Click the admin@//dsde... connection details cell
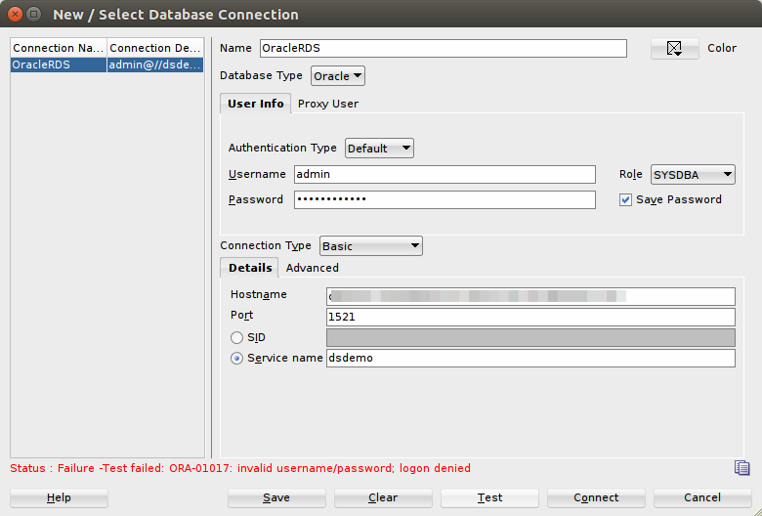The height and width of the screenshot is (516, 762). 155,64
